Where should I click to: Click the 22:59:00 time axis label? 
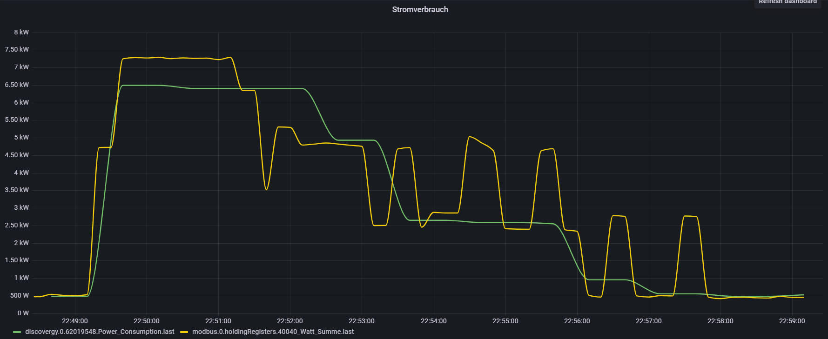tap(792, 321)
